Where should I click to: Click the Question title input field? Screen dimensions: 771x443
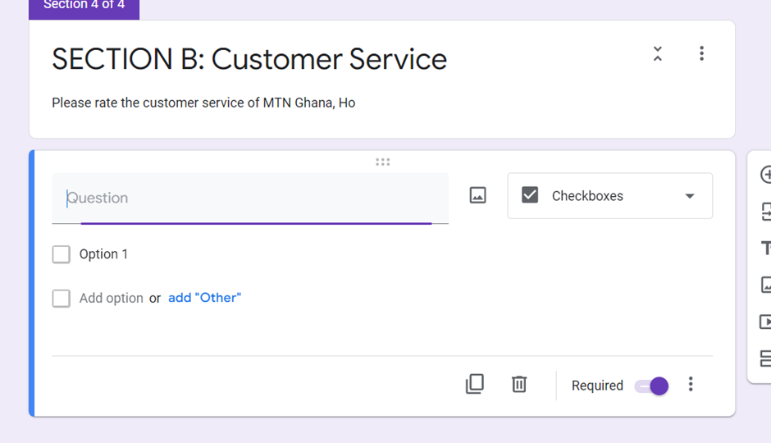coord(250,199)
